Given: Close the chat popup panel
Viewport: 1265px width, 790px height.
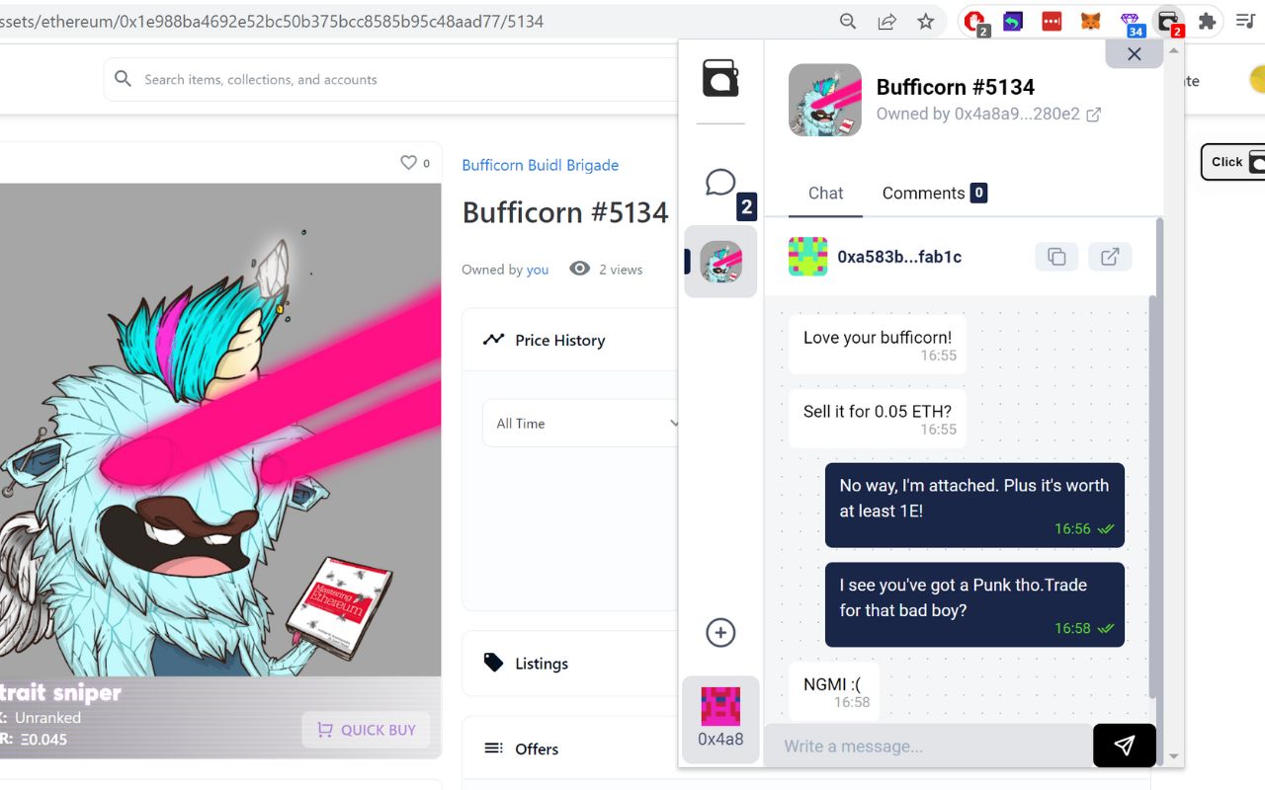Looking at the screenshot, I should pos(1135,54).
